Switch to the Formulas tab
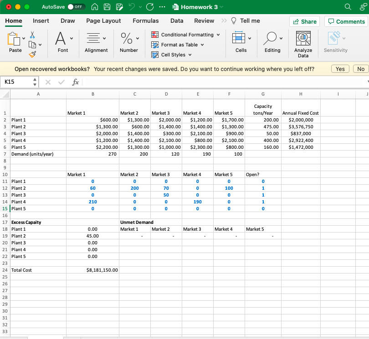 click(145, 20)
